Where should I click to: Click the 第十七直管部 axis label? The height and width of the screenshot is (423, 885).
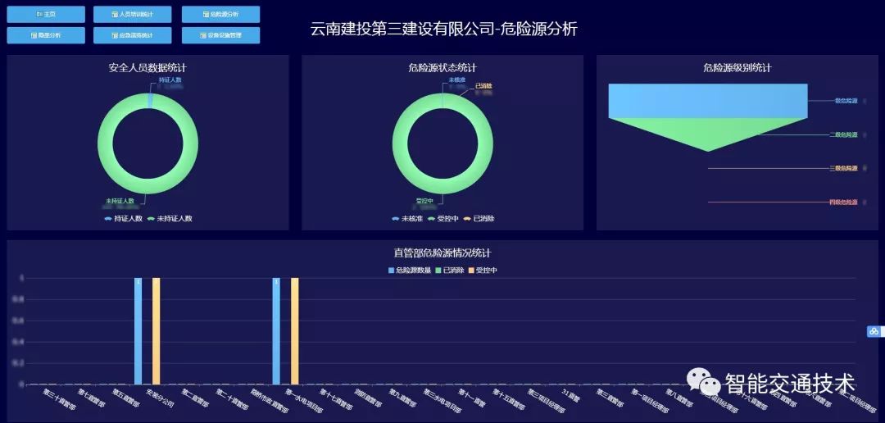(336, 398)
